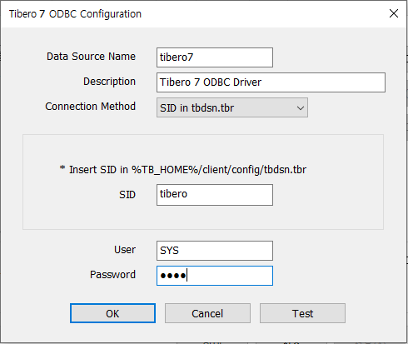Click the Password input field
The width and height of the screenshot is (408, 344).
215,276
